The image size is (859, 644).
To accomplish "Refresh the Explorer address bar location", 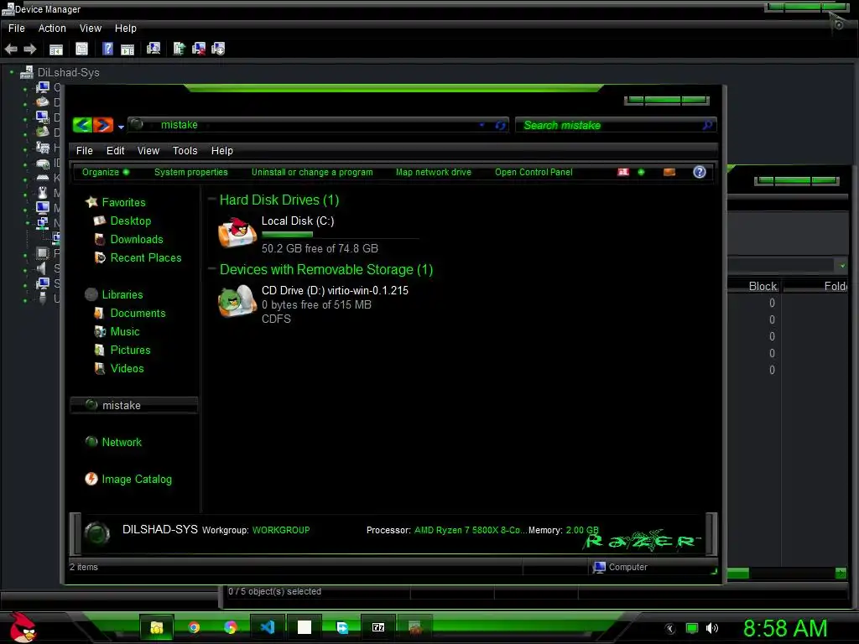I will pyautogui.click(x=500, y=126).
